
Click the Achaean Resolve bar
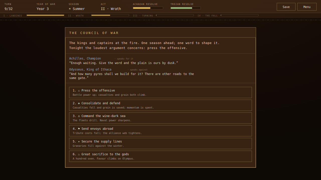(148, 8)
